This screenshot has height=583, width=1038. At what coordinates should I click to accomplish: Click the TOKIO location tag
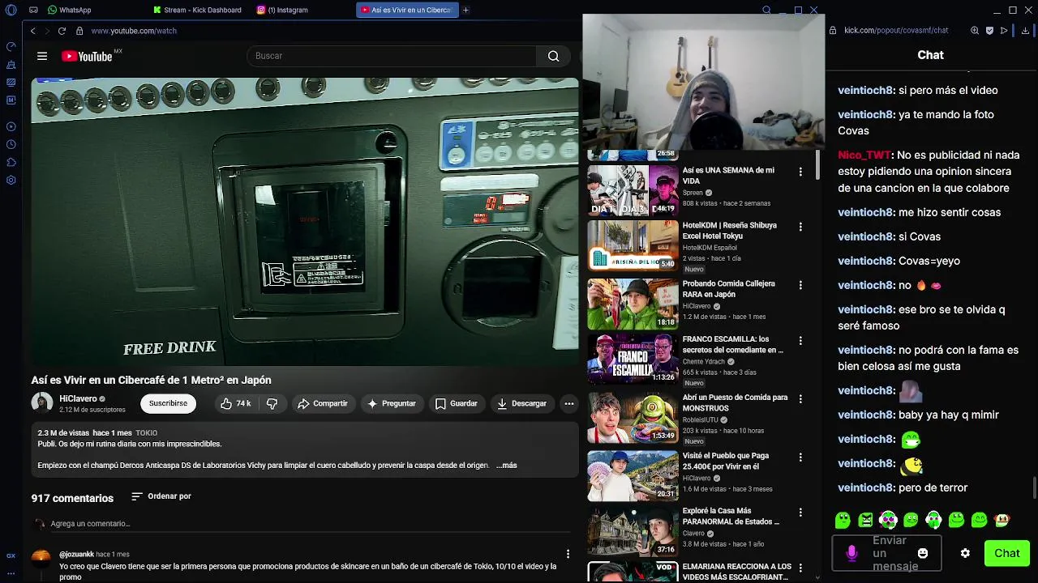pos(147,433)
